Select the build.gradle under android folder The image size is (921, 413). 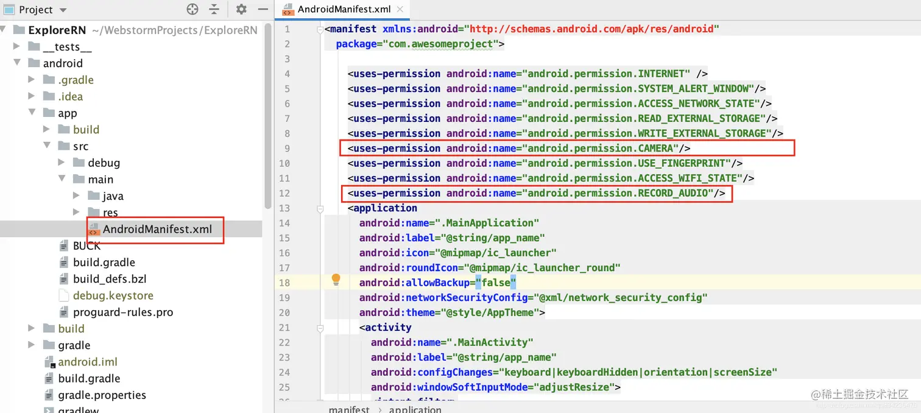point(90,378)
